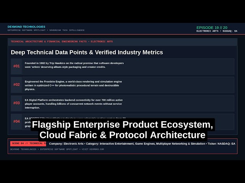The width and height of the screenshot is (245, 183).
Task: Click the 'Flagship Enterprise Product Ecosystem' caption
Action: tap(122, 130)
